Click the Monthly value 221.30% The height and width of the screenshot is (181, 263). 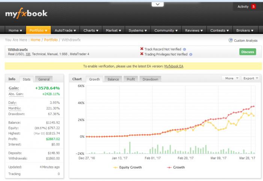[x=53, y=108]
